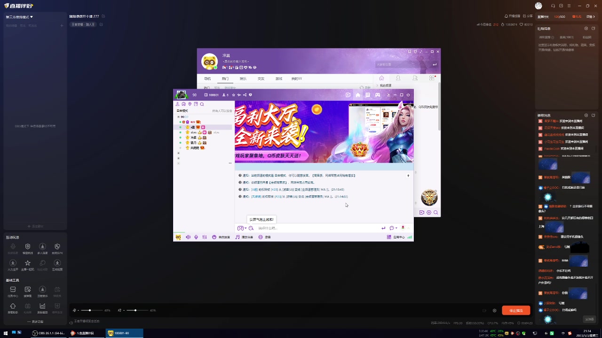The width and height of the screenshot is (602, 338).
Task: Open audio mixer settings in channel bottom bar
Action: pos(204,237)
